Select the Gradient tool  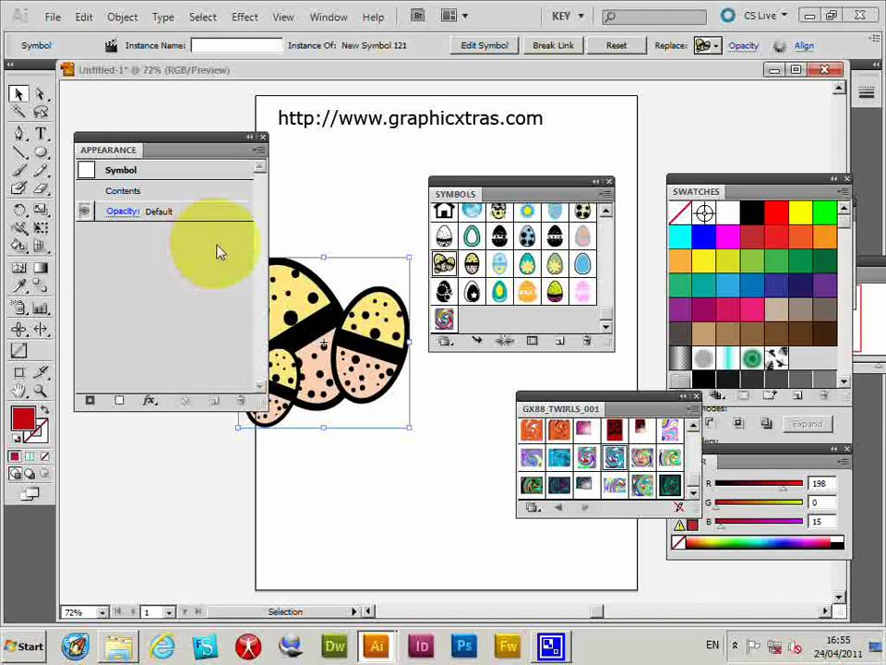(x=40, y=268)
